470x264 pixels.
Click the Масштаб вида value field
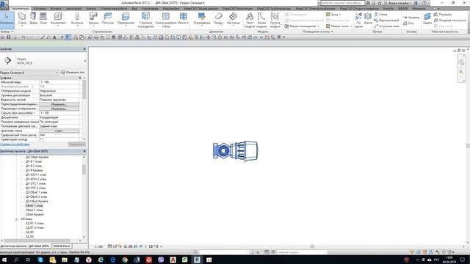[59, 82]
